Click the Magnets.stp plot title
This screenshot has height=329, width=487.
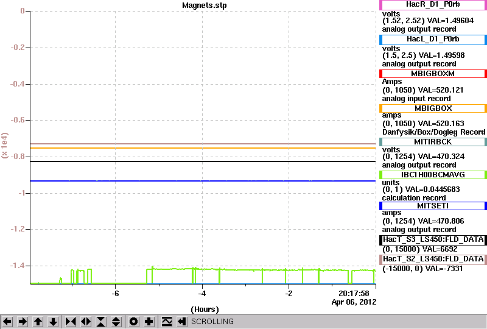[205, 5]
